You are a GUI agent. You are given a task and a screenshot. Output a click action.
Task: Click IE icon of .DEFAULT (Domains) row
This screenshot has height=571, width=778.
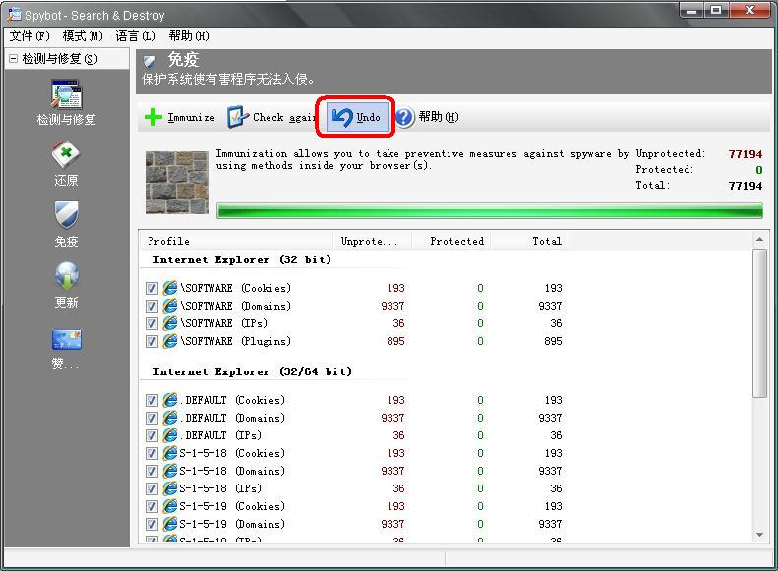[170, 418]
